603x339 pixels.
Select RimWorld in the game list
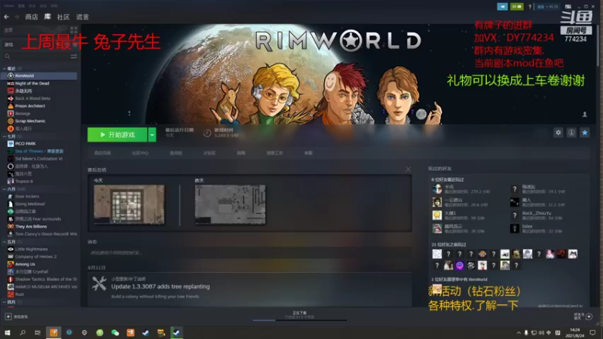(40, 76)
